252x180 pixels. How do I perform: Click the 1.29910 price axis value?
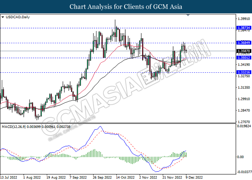(x=244, y=99)
